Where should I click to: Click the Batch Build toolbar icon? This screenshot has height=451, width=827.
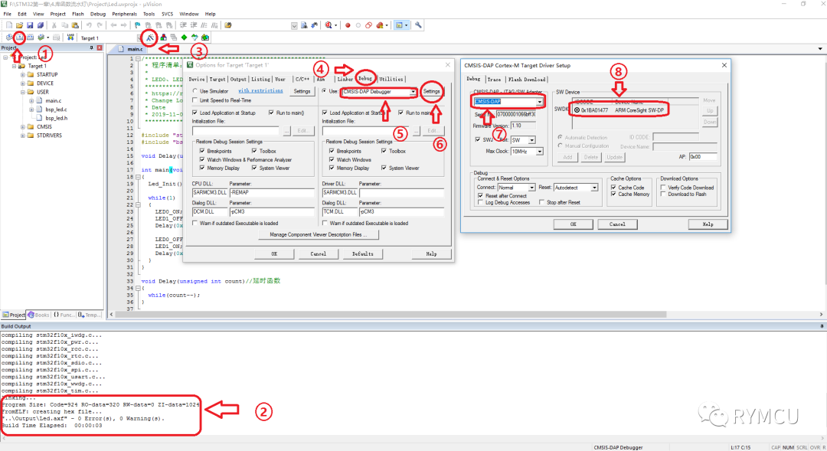point(41,38)
